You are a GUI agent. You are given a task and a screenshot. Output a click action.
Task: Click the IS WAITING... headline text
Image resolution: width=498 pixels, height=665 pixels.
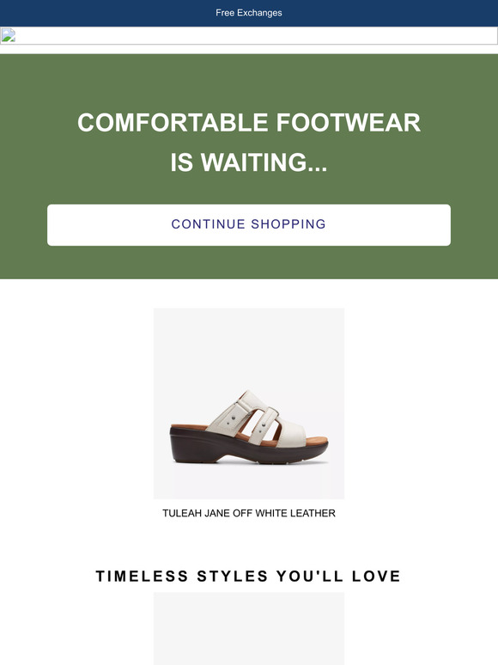pos(249,162)
